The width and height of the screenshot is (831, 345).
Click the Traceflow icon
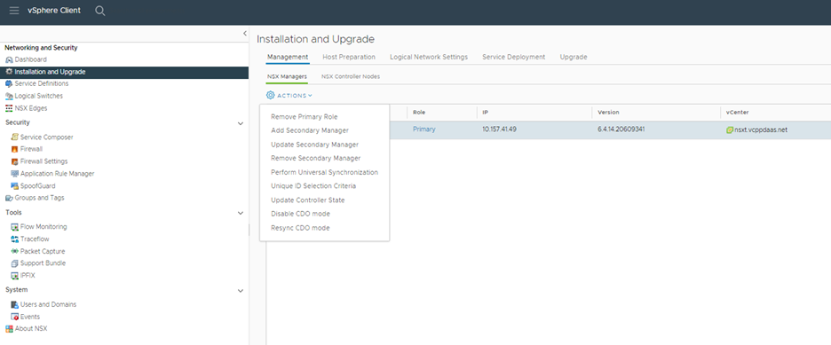click(15, 239)
